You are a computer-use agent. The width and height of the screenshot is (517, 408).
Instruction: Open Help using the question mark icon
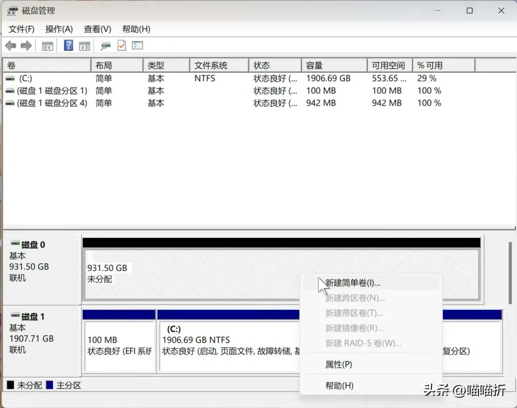tap(69, 45)
